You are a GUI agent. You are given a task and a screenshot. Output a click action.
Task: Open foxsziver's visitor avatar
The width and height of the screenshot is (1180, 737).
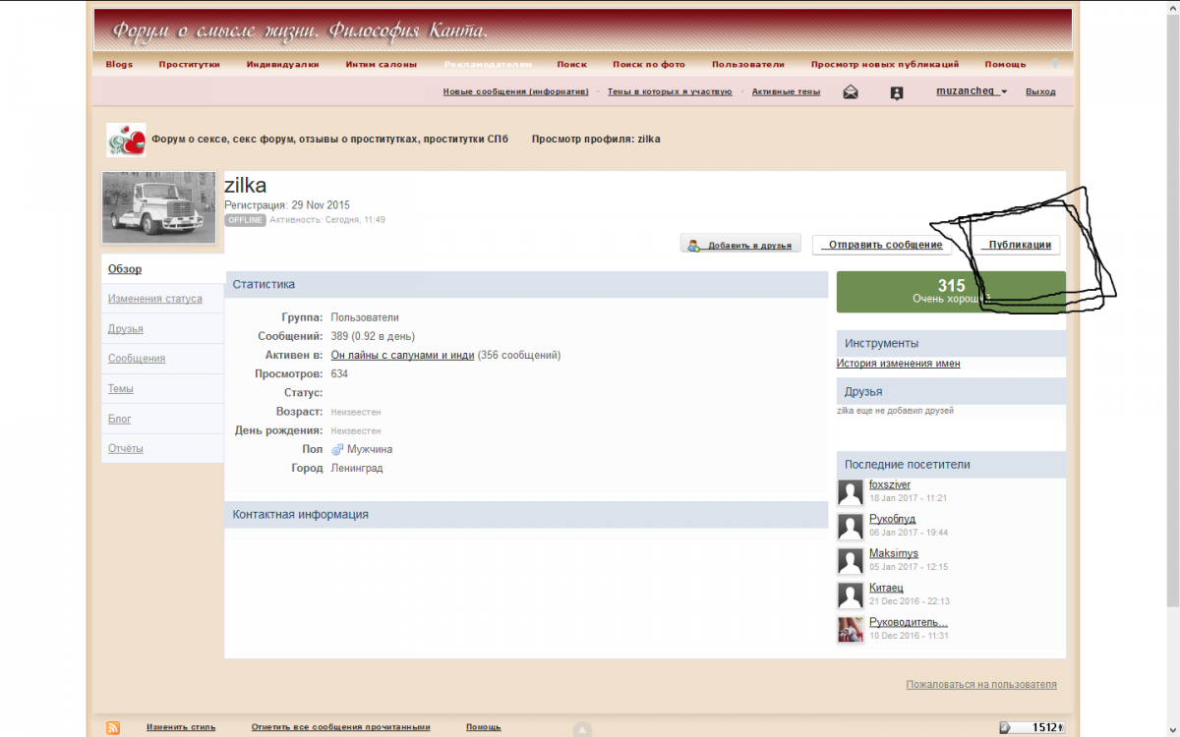coord(851,492)
